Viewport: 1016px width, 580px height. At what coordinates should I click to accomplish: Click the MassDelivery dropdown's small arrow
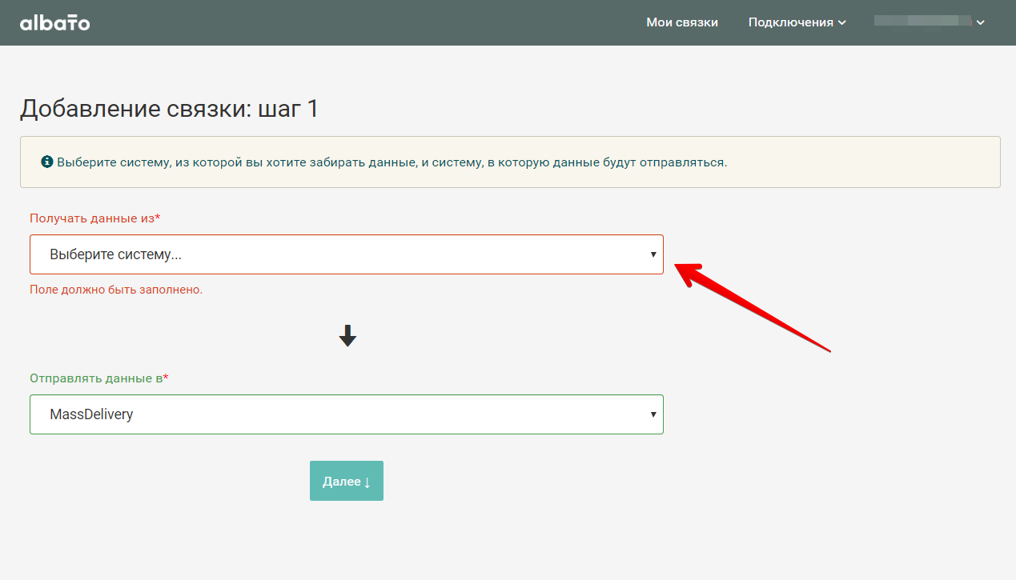653,414
